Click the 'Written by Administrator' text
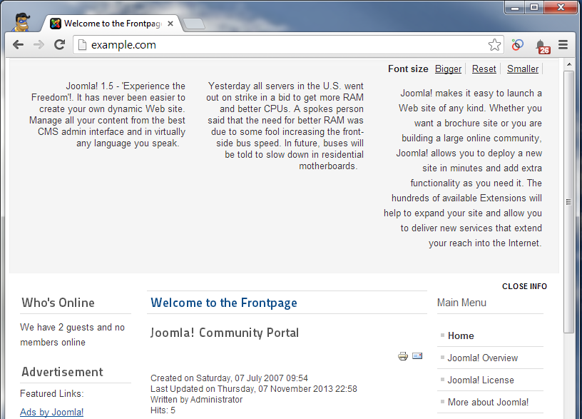The width and height of the screenshot is (582, 419). click(196, 400)
